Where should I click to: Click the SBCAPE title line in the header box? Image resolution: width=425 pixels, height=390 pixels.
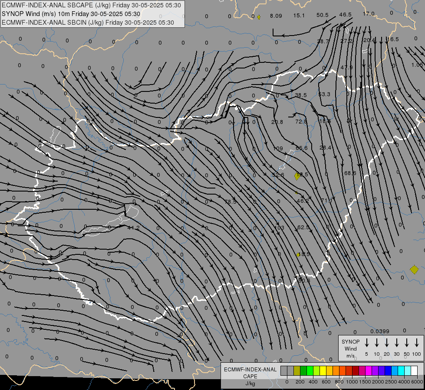pos(91,5)
